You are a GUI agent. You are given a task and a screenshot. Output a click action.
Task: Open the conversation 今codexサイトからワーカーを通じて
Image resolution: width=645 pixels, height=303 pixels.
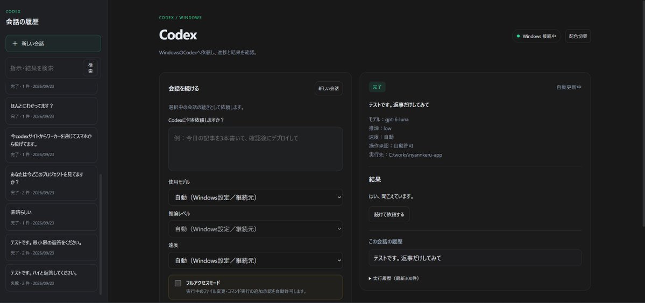[x=51, y=144]
